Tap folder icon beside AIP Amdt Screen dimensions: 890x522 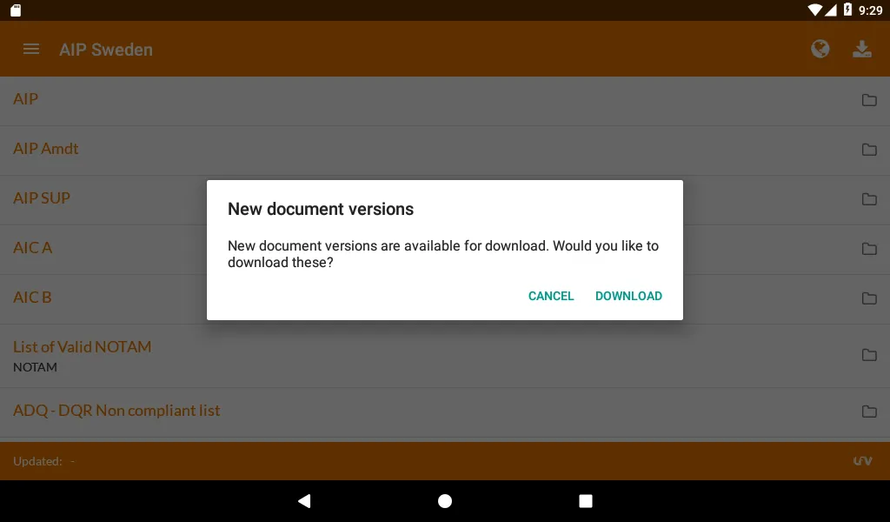(869, 150)
